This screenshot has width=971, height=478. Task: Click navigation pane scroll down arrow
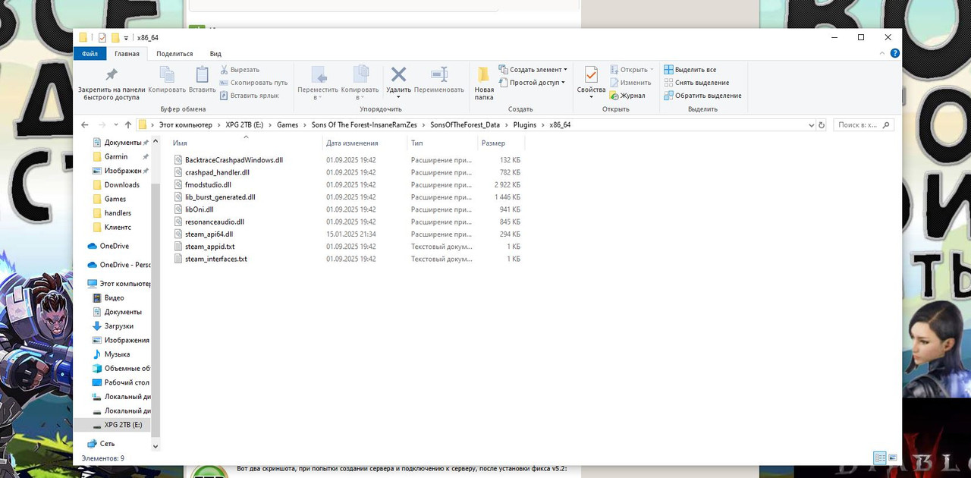click(156, 447)
